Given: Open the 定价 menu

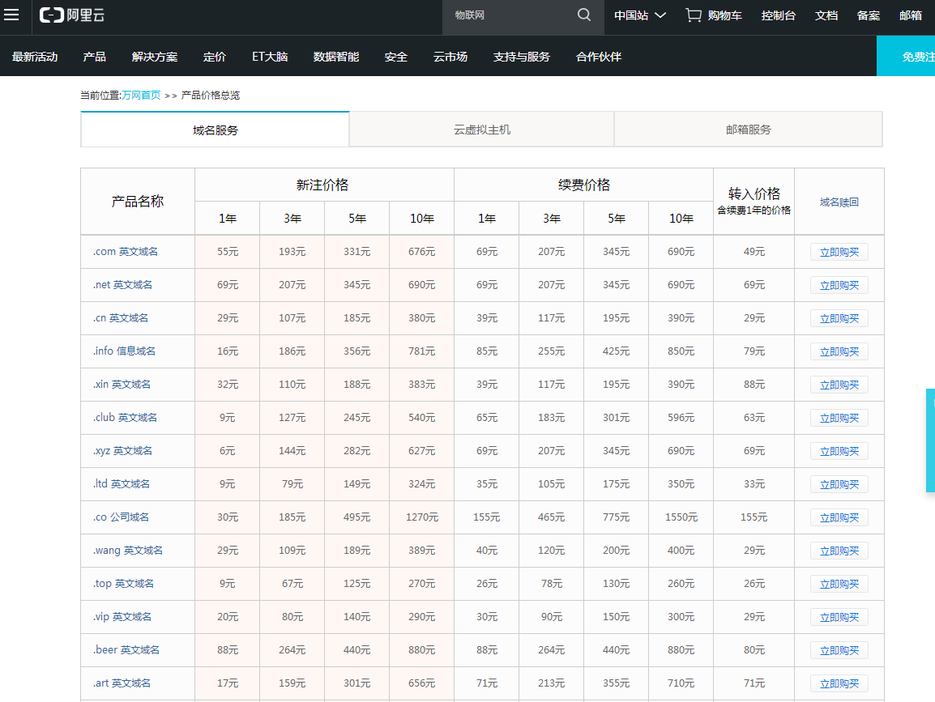Looking at the screenshot, I should (x=215, y=57).
